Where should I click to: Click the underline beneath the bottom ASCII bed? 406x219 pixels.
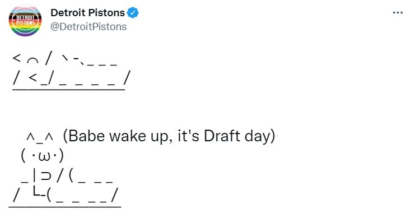tap(65, 207)
